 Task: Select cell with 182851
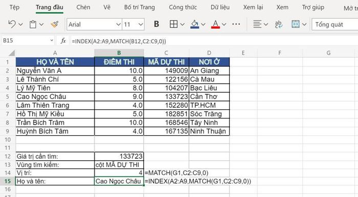[x=166, y=114]
